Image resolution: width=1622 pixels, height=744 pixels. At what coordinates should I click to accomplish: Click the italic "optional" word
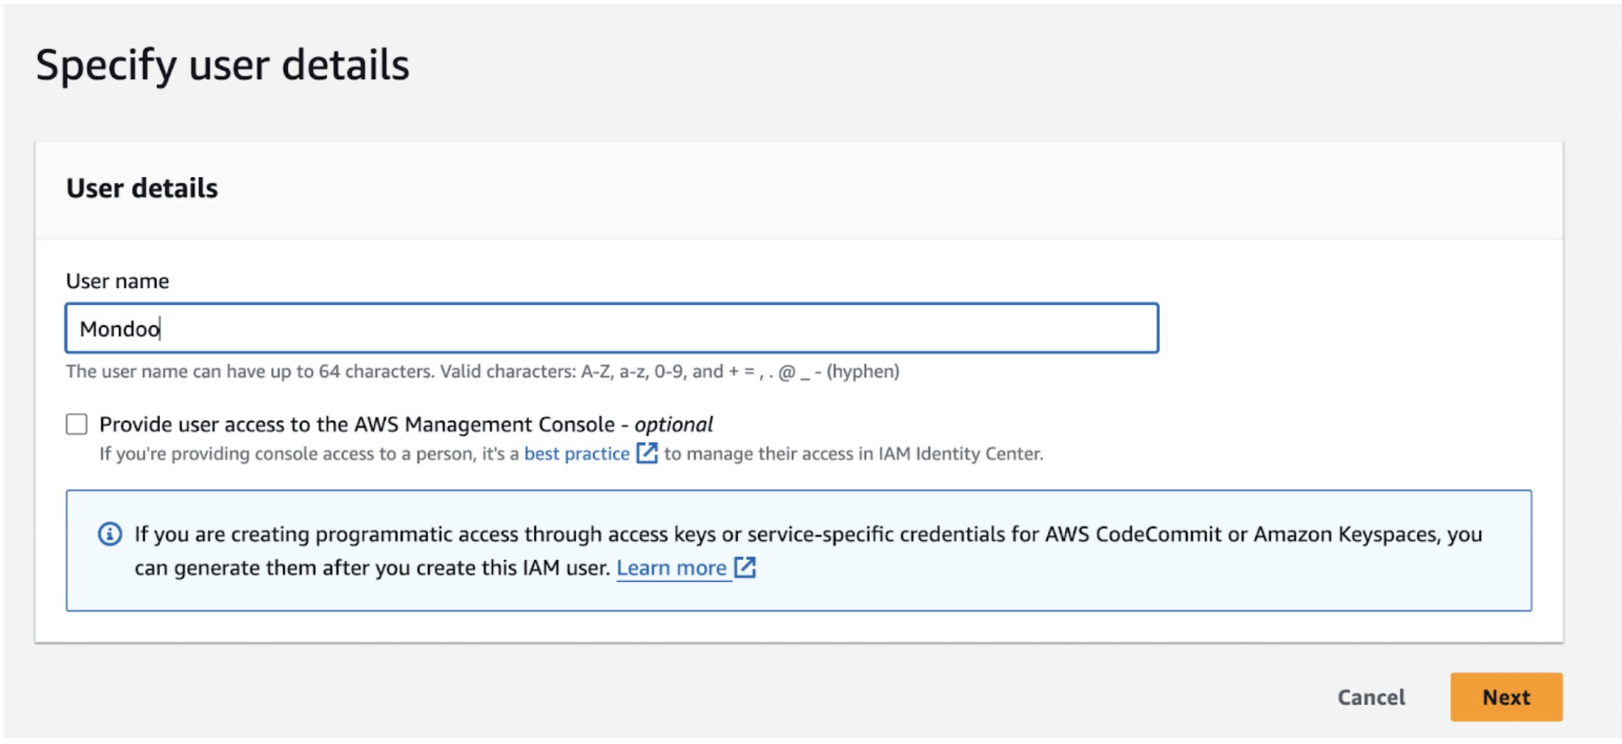click(673, 424)
